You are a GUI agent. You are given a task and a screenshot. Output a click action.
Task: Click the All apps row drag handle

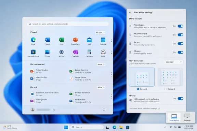tap(130, 52)
